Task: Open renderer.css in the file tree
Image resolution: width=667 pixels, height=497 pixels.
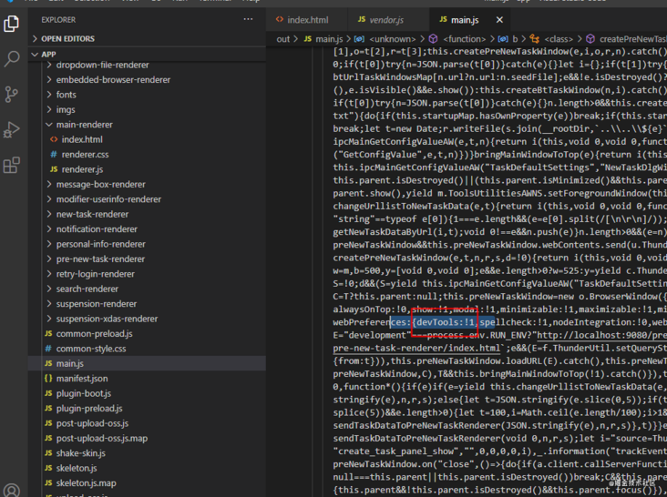Action: point(85,155)
